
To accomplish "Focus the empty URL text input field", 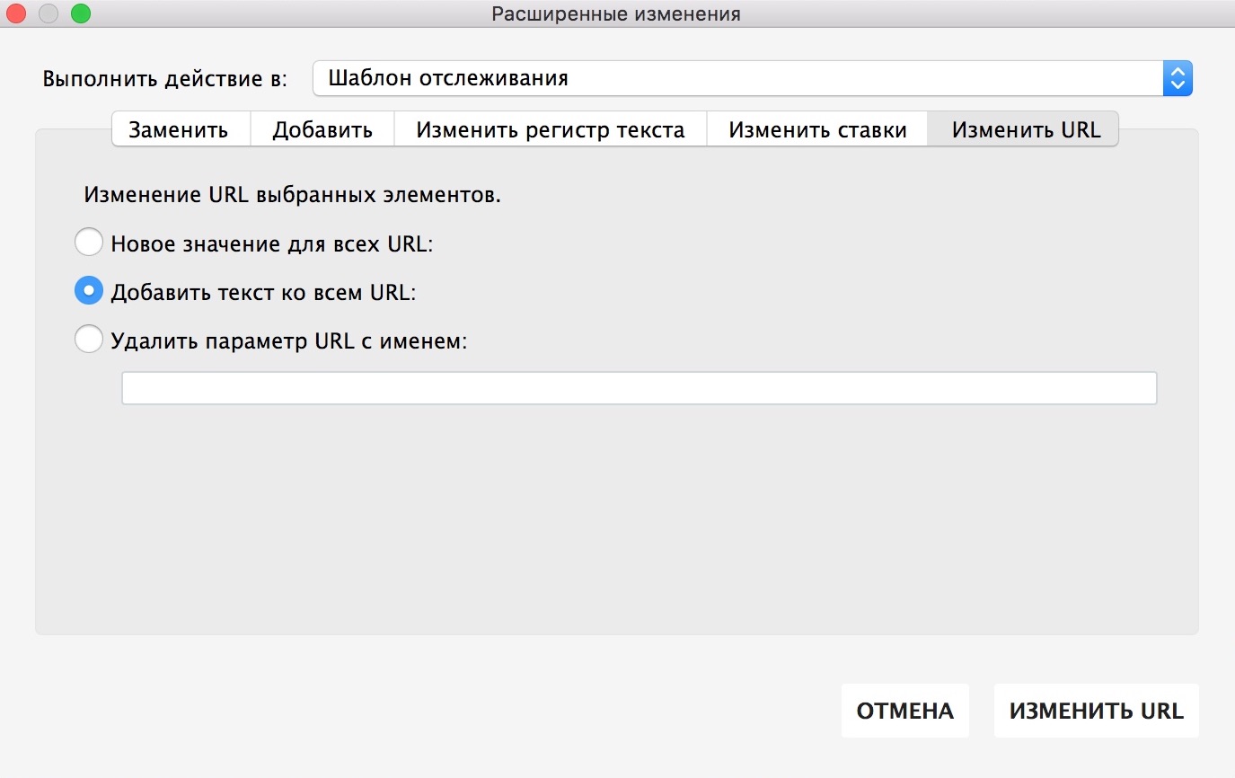I will [x=639, y=388].
